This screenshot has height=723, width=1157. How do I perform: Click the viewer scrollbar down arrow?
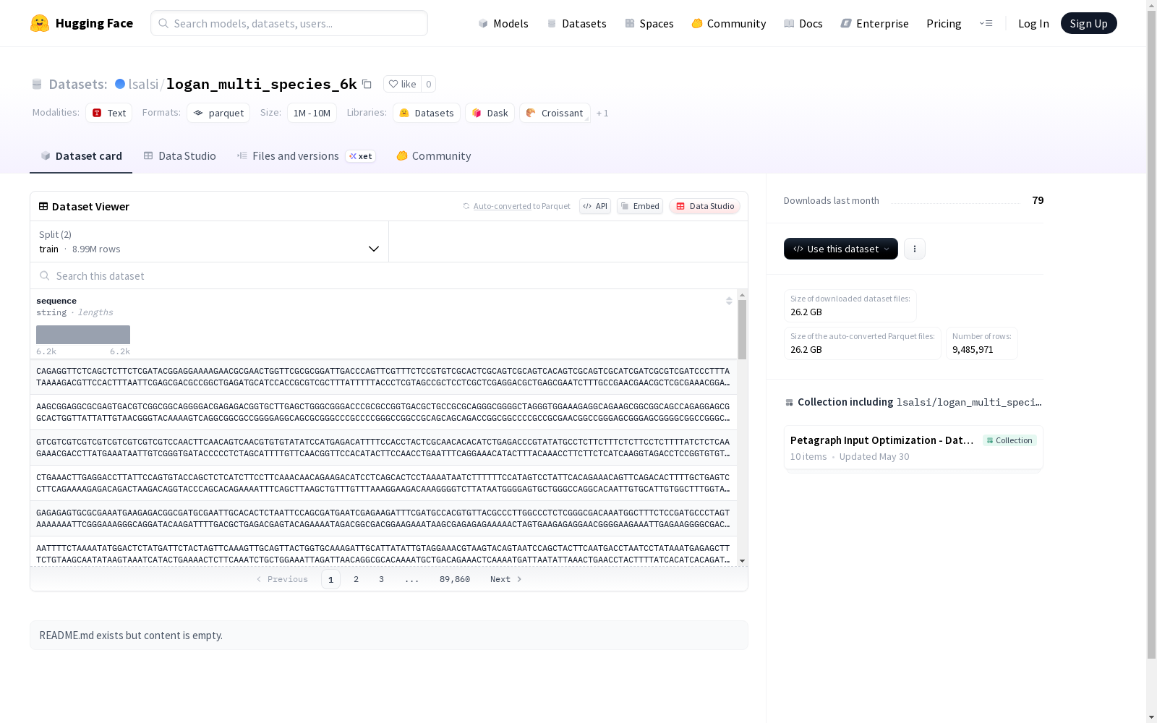[742, 561]
